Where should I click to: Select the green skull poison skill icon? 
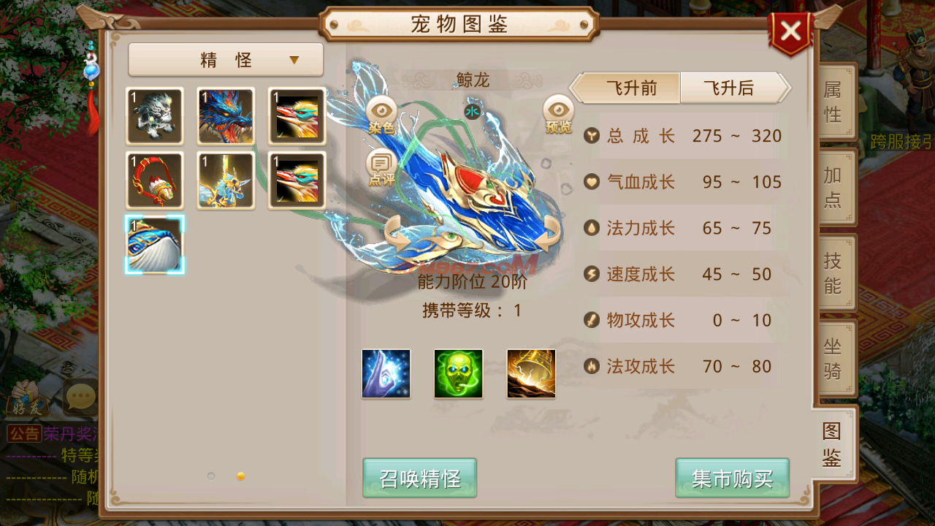[458, 373]
